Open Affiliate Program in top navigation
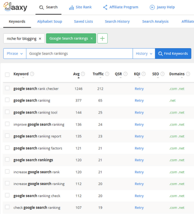The width and height of the screenshot is (194, 214). [121, 7]
